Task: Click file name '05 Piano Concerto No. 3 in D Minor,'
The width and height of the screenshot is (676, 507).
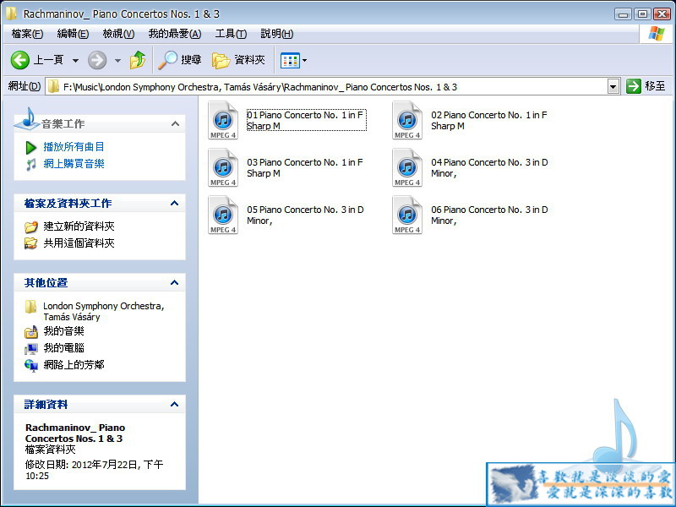Action: point(305,215)
